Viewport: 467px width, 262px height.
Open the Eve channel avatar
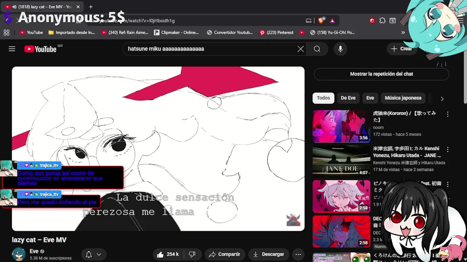click(19, 254)
